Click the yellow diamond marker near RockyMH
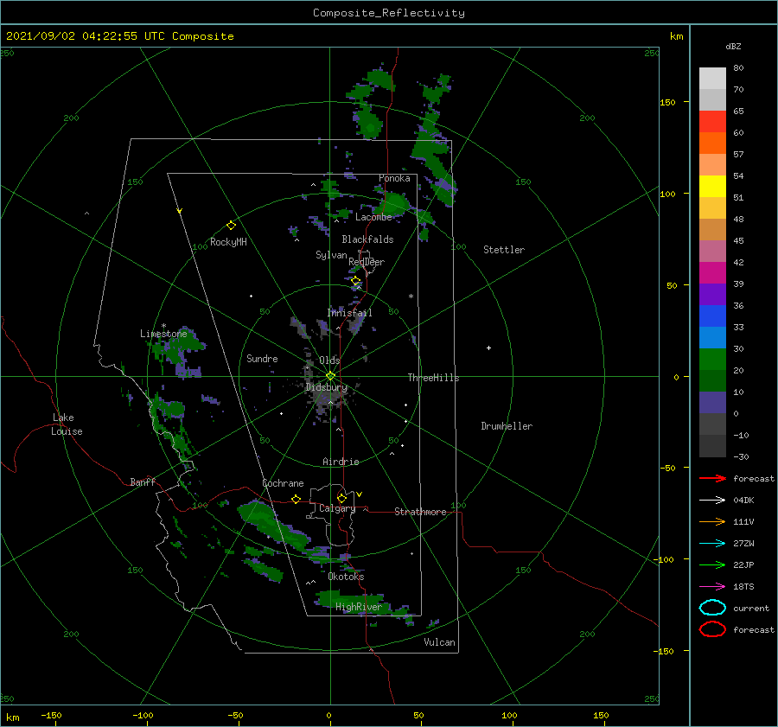This screenshot has width=778, height=727. (x=231, y=226)
